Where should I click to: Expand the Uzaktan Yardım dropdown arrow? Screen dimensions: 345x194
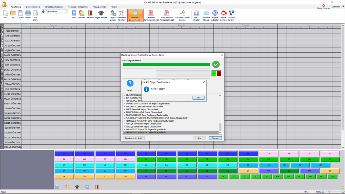tap(235, 20)
